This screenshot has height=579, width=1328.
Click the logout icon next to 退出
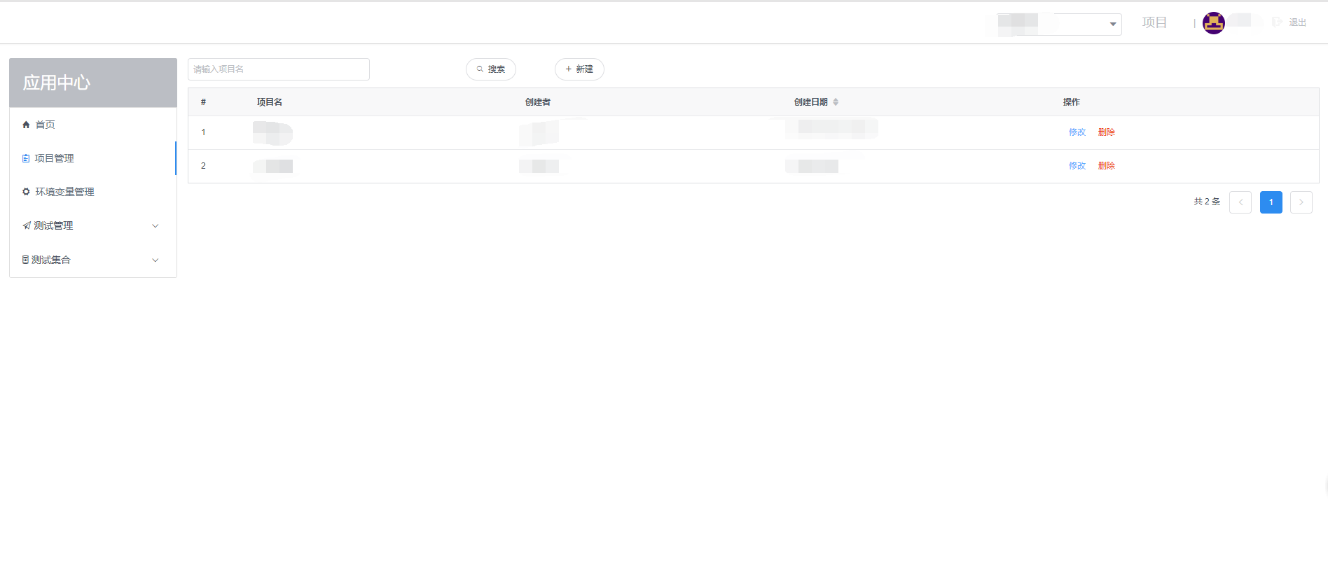(x=1278, y=22)
